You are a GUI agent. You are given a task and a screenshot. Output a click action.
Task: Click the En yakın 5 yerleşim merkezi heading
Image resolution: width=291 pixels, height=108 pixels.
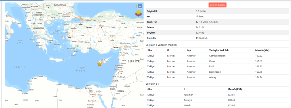pos(161,45)
